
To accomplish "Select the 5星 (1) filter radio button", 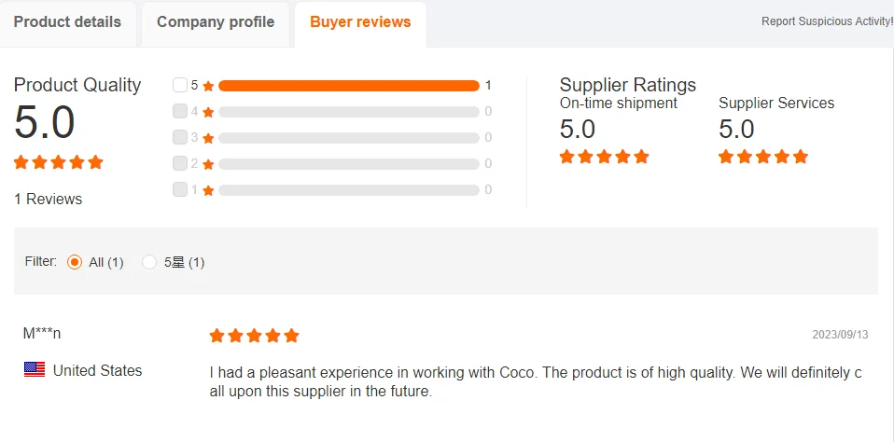I will (x=149, y=262).
